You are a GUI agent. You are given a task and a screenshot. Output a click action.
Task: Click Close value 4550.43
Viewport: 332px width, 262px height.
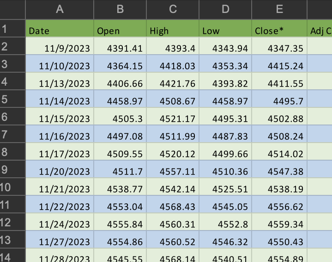(x=279, y=239)
